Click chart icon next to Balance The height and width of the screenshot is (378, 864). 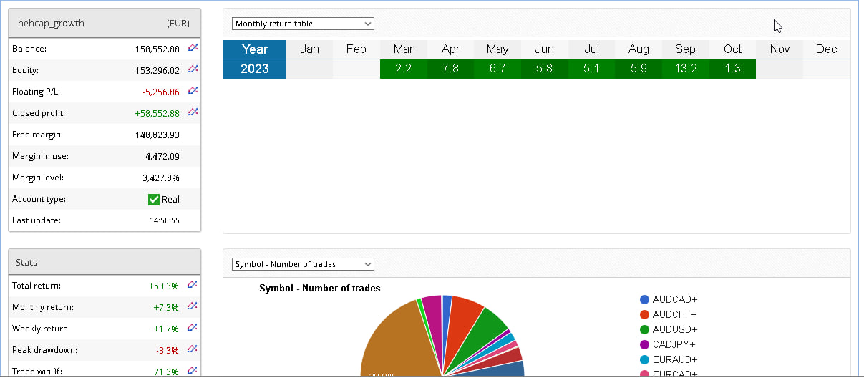click(193, 48)
